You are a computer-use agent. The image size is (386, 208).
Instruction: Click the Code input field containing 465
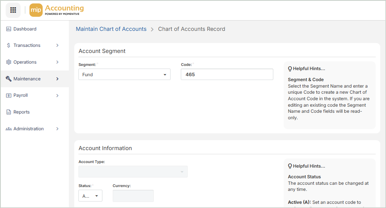click(x=227, y=75)
